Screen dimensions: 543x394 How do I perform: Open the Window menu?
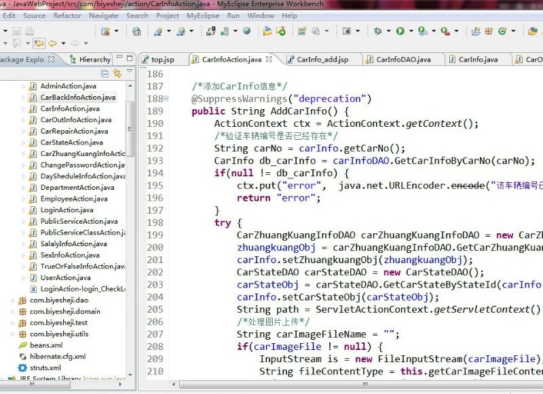click(x=261, y=16)
